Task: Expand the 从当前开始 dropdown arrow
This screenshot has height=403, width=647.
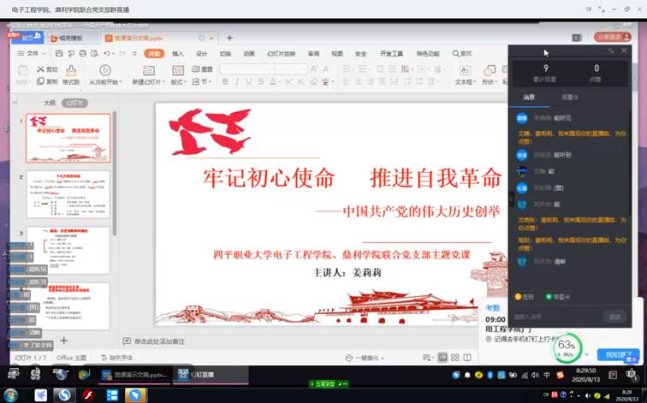Action: pos(121,82)
